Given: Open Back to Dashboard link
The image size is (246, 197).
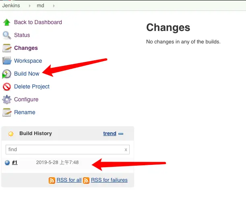Looking at the screenshot, I should pos(38,22).
